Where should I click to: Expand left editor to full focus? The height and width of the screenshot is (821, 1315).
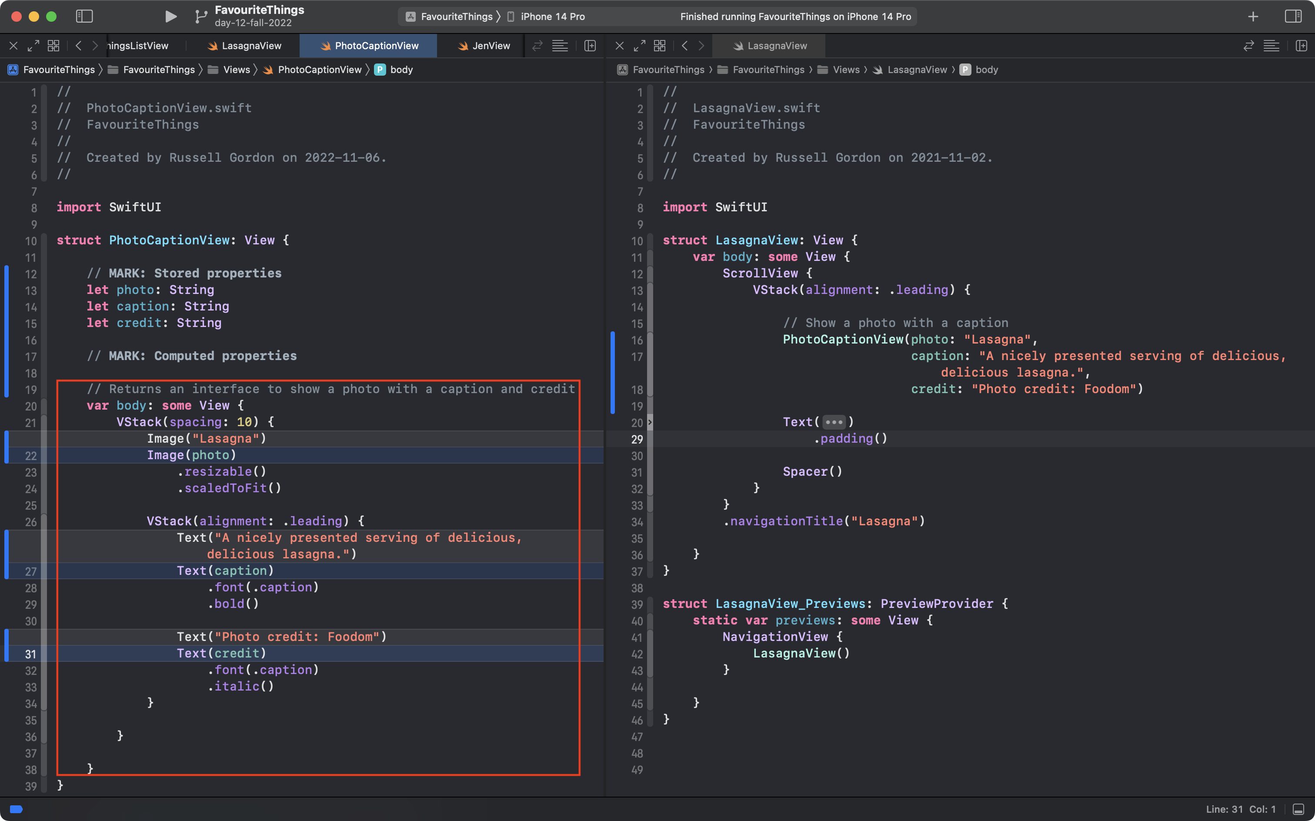coord(33,46)
